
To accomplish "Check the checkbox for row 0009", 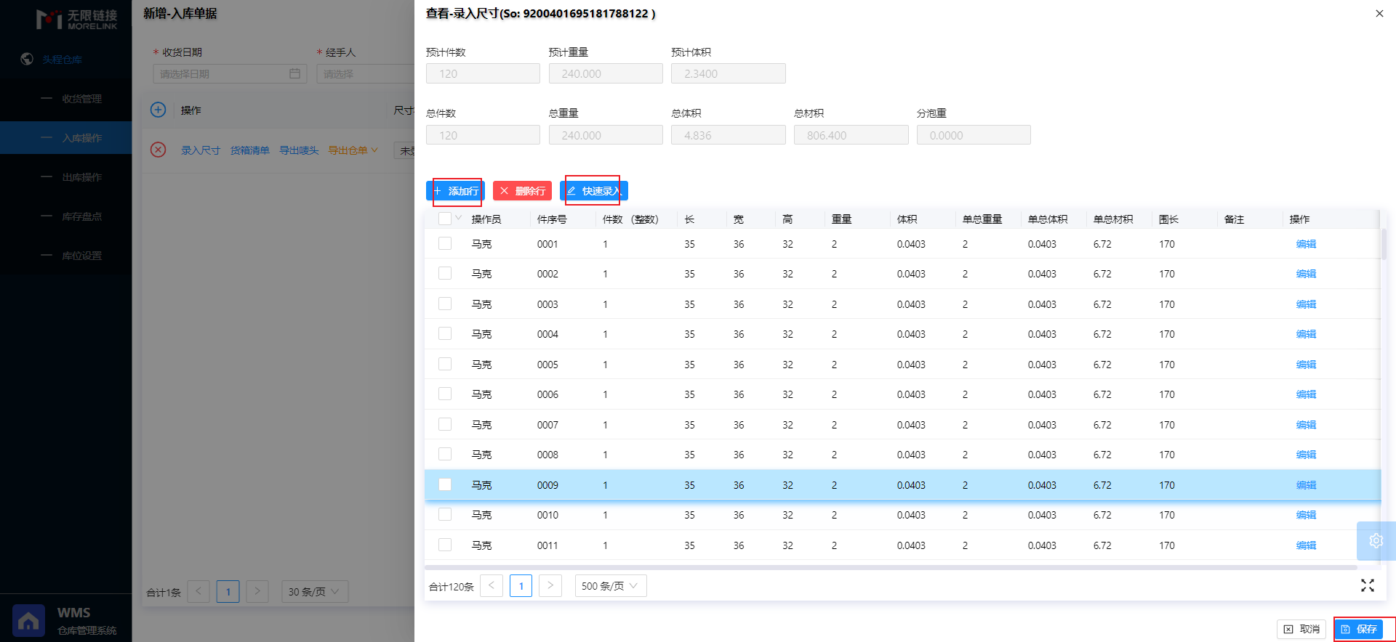I will click(x=445, y=484).
